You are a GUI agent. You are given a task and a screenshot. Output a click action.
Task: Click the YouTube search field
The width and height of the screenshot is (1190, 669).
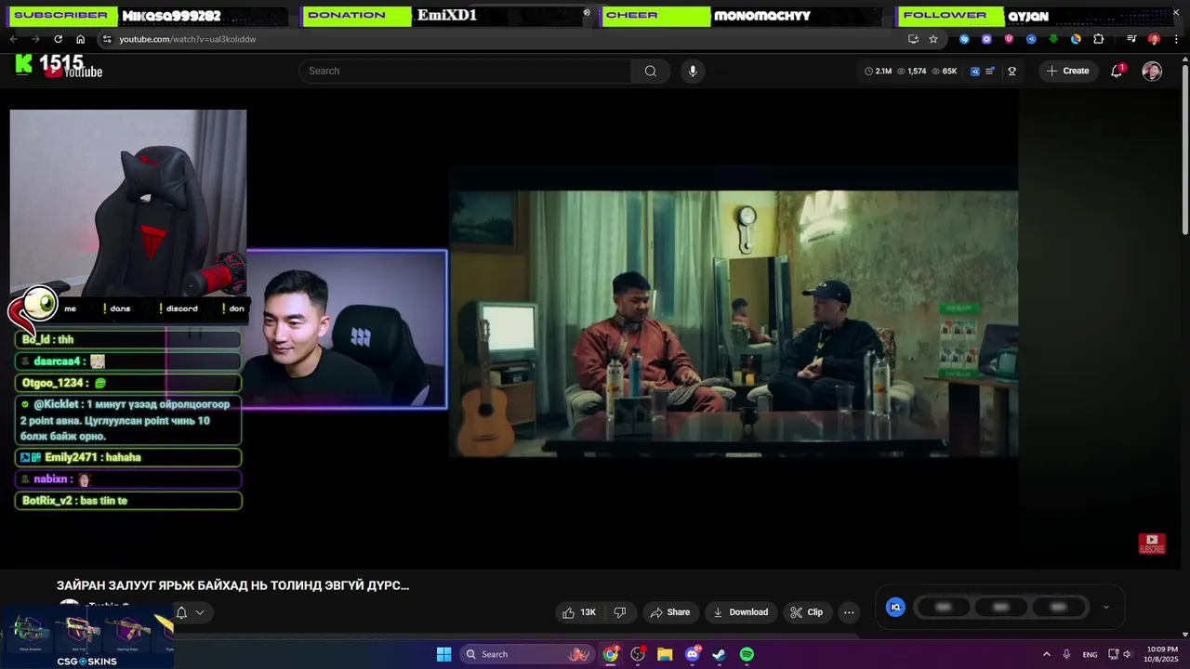pos(465,71)
